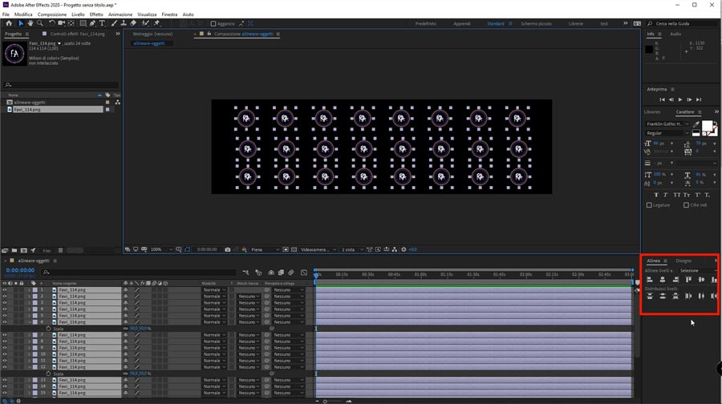Click first distribute layers icon in Allinea

[650, 296]
